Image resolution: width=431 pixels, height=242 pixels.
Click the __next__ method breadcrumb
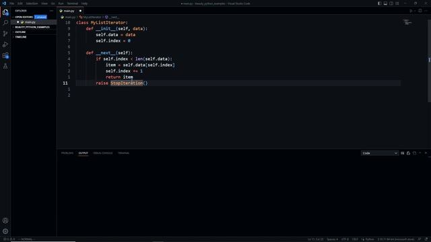[x=112, y=17]
